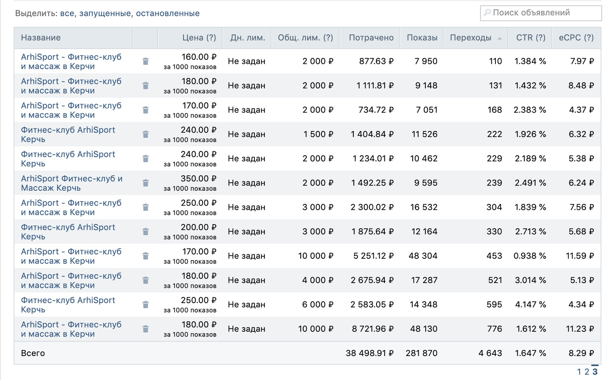Sort by the CTR column header
The height and width of the screenshot is (380, 610).
[531, 38]
